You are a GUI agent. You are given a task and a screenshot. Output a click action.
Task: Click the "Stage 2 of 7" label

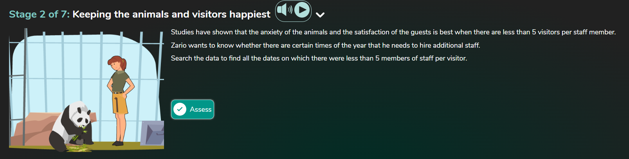[x=39, y=14]
